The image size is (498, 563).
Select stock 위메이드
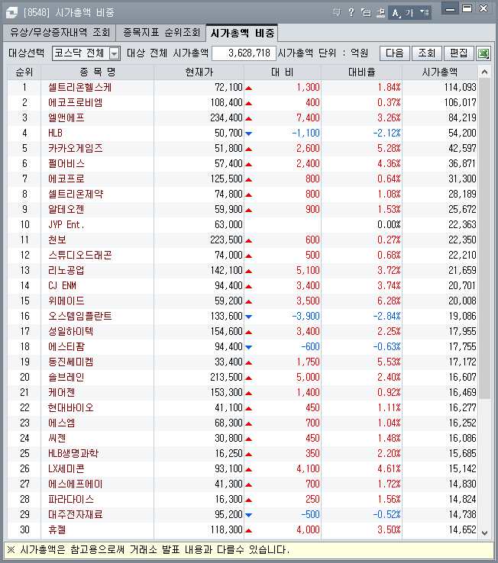click(66, 301)
